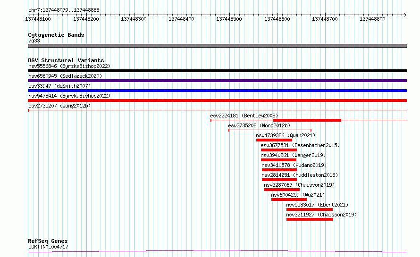Click the chr7:137448079..137448868 region label
This screenshot has width=420, height=257.
(x=64, y=10)
